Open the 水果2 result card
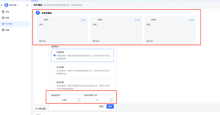Viewport: 220px width, 115px height. click(x=116, y=31)
